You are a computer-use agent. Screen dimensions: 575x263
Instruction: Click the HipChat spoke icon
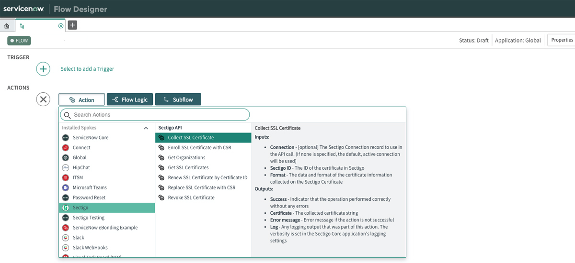tap(66, 168)
